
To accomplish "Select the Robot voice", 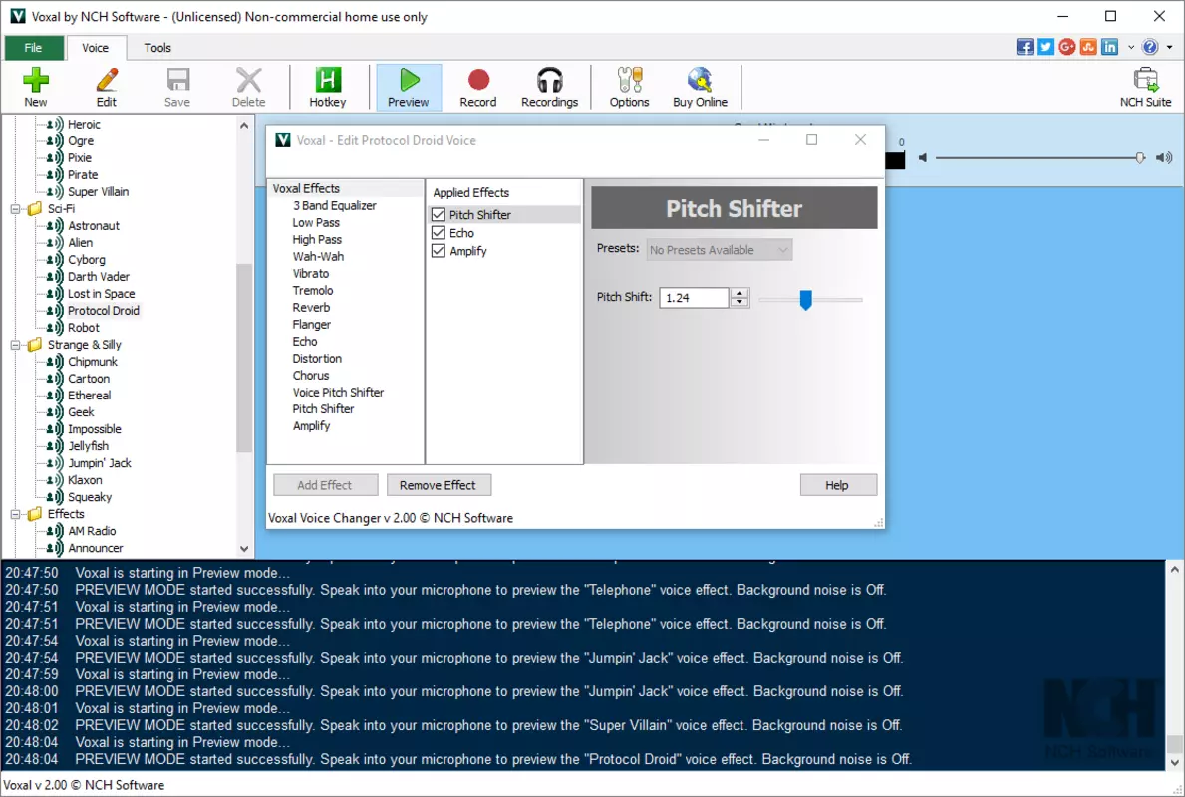I will [83, 327].
